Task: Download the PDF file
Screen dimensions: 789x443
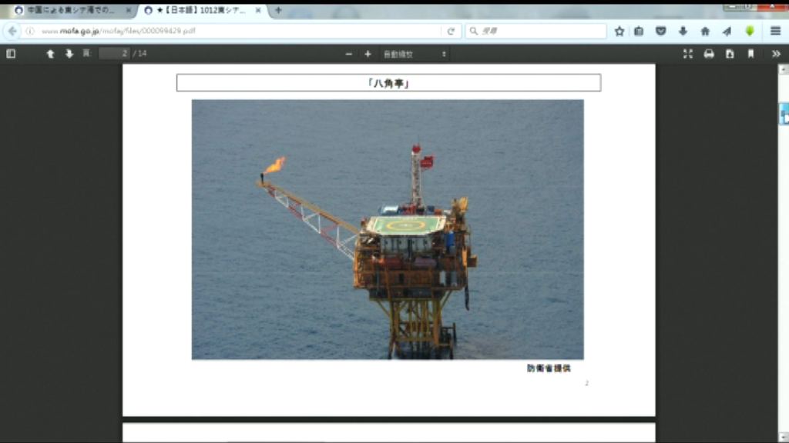Action: (x=730, y=54)
